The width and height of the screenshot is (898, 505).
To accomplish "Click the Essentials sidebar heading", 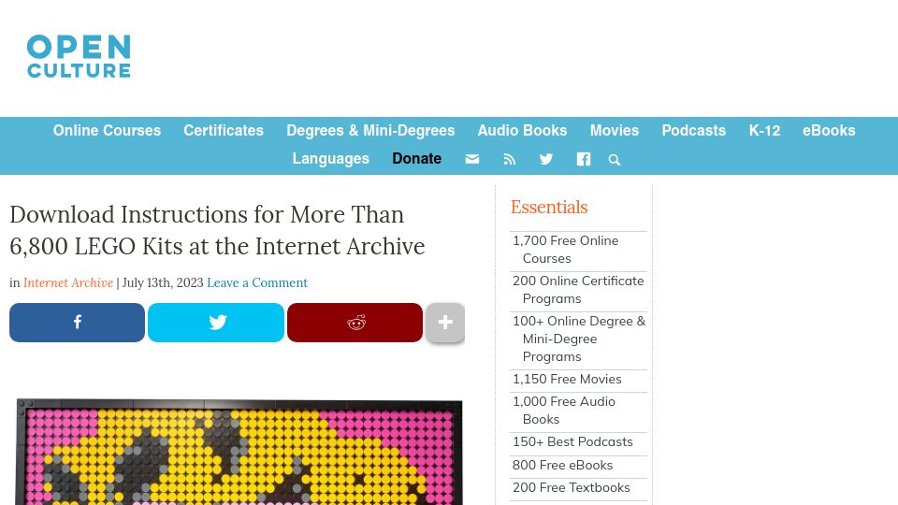I will 549,207.
